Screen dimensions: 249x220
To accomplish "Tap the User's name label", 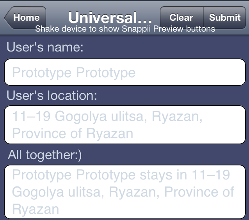I will click(45, 47).
